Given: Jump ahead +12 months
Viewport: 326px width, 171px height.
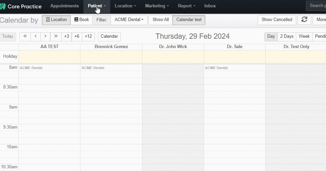Looking at the screenshot, I should click(x=88, y=36).
